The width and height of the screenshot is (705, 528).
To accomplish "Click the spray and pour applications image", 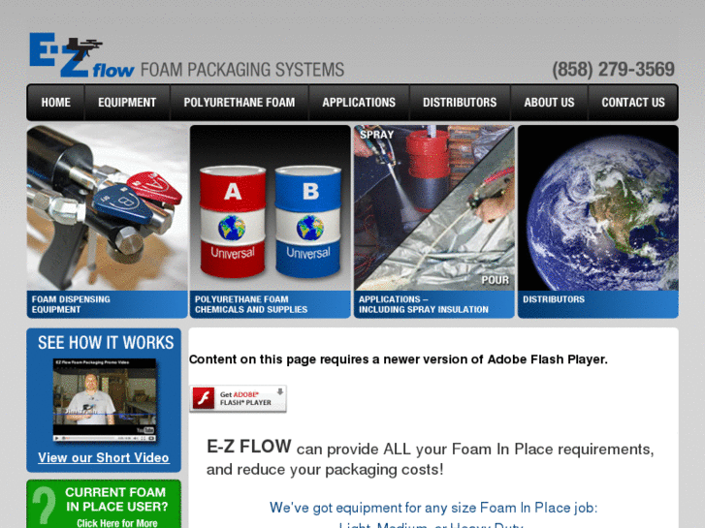I will tap(433, 207).
